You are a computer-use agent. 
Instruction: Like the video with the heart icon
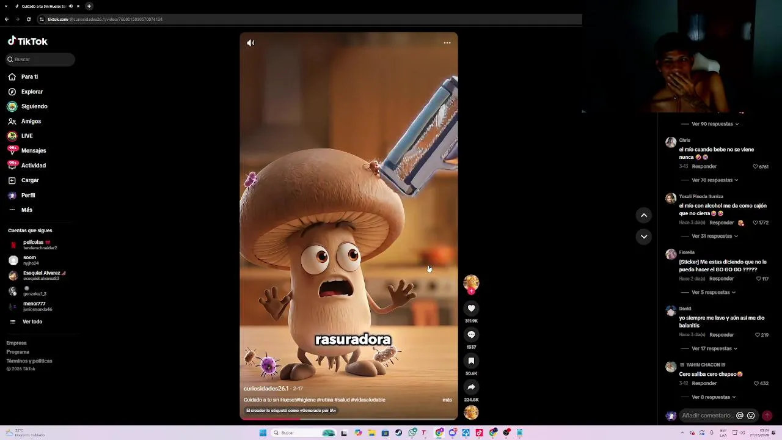[x=471, y=308]
